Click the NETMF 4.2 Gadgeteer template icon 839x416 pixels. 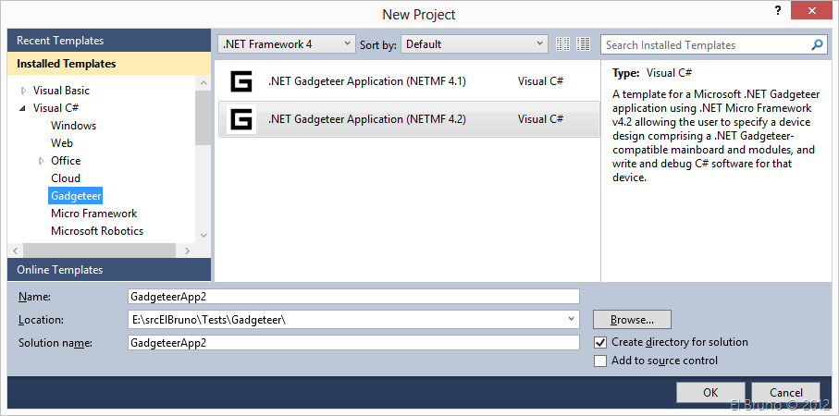pos(241,119)
